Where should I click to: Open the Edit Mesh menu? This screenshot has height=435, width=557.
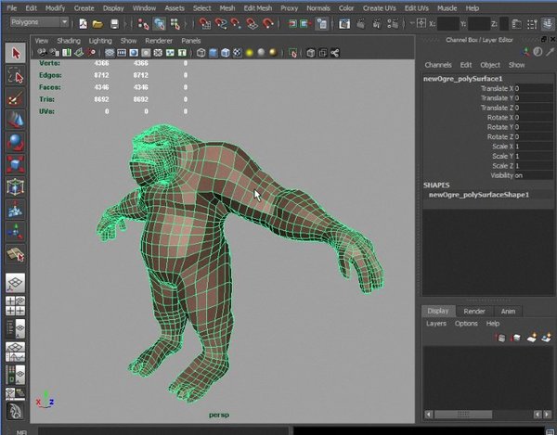point(257,7)
